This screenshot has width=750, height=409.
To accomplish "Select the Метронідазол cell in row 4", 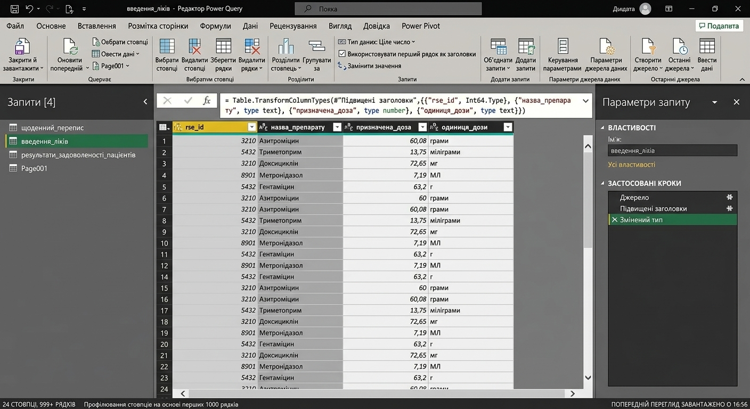I will 300,175.
